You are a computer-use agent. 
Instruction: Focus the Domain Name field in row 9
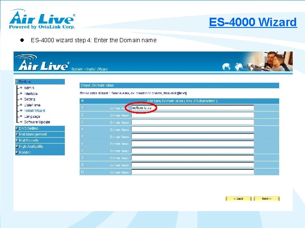point(193,165)
